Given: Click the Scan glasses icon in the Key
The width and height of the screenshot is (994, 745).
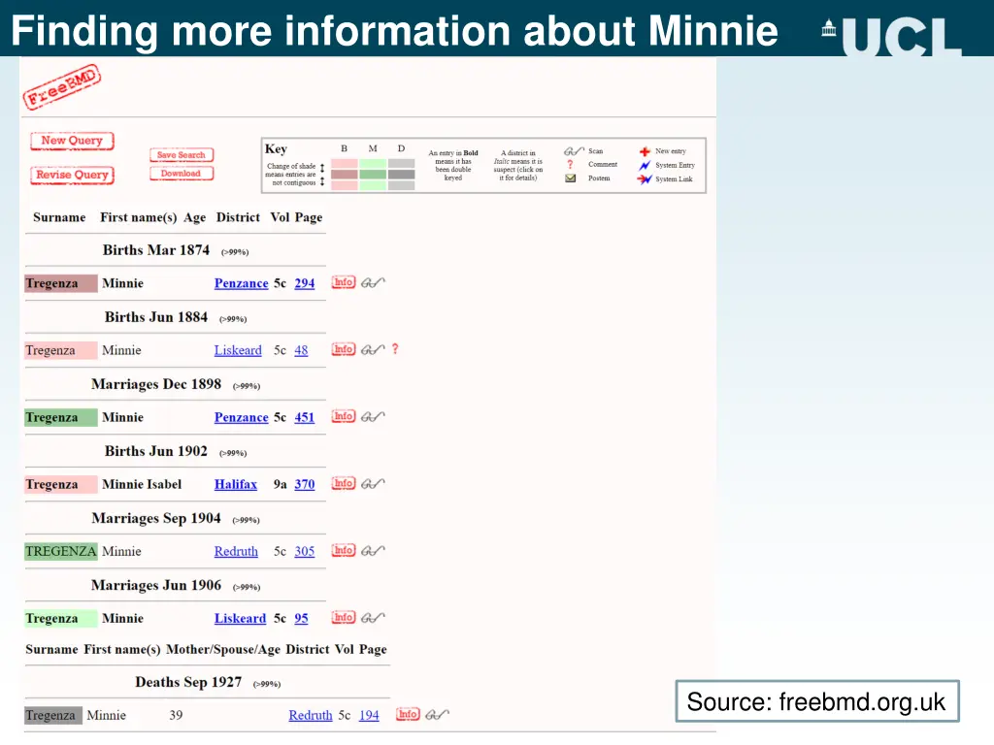Looking at the screenshot, I should [574, 151].
